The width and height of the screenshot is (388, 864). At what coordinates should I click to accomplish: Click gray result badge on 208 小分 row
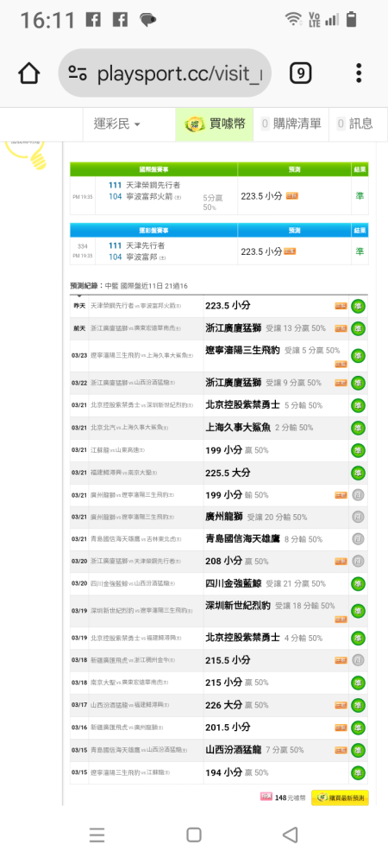359,562
